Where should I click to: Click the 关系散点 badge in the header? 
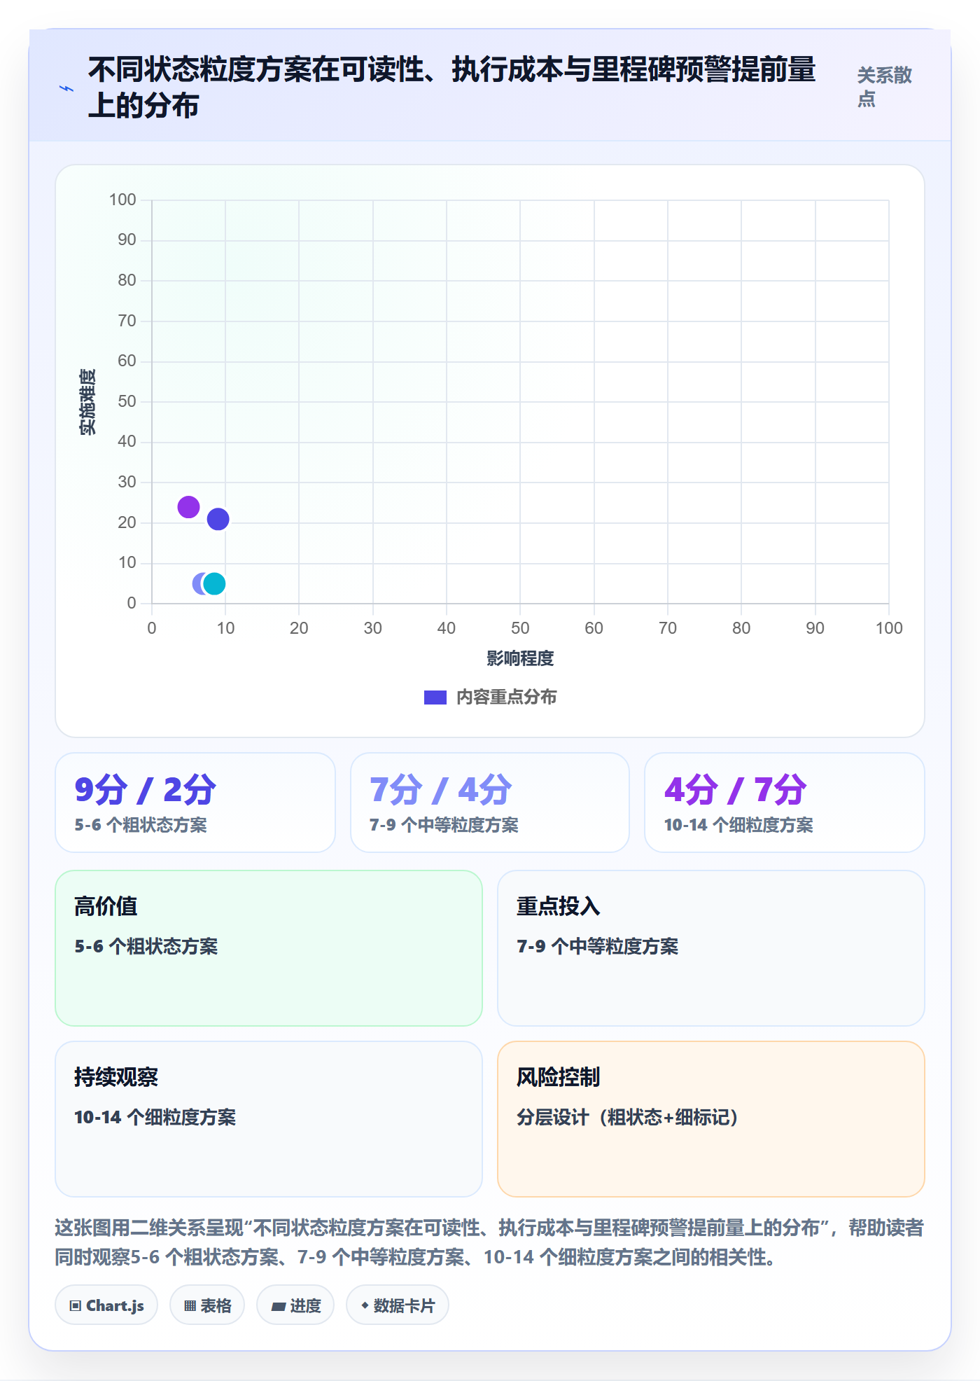(x=885, y=87)
